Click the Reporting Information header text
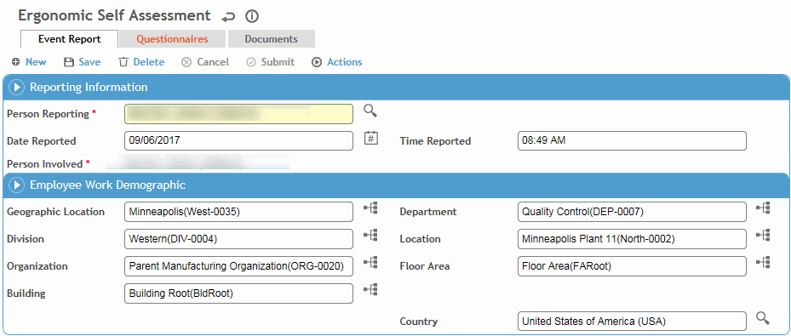 pos(89,87)
